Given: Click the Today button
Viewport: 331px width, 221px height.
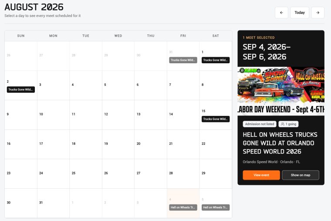Looking at the screenshot, I should (300, 13).
